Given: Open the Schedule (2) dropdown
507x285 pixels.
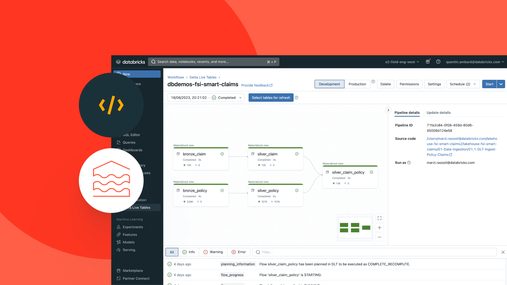Looking at the screenshot, I should [463, 84].
